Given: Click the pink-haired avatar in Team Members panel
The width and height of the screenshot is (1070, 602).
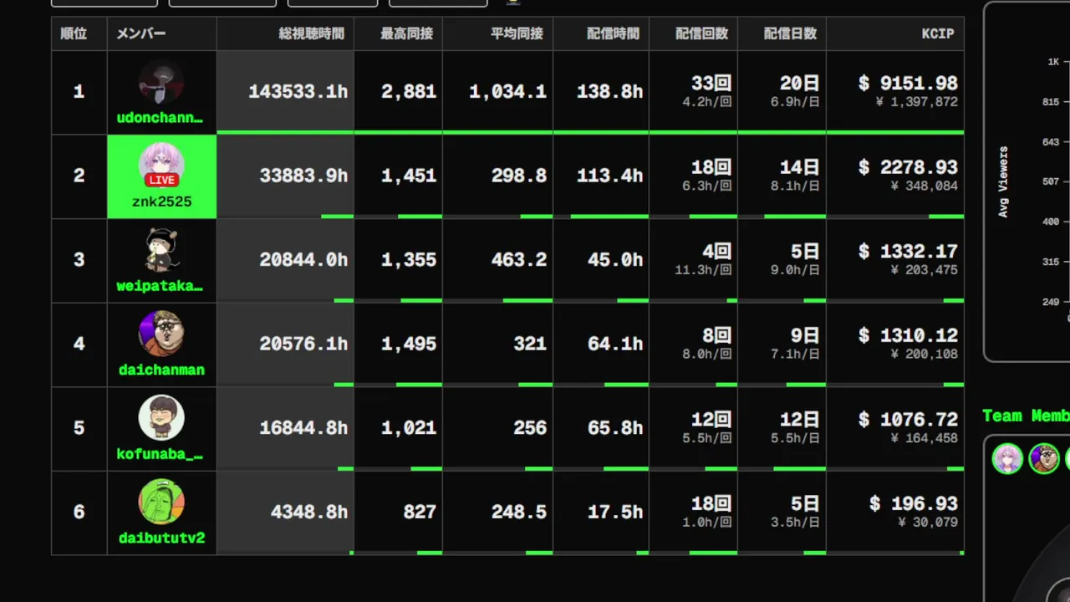Looking at the screenshot, I should click(1007, 458).
